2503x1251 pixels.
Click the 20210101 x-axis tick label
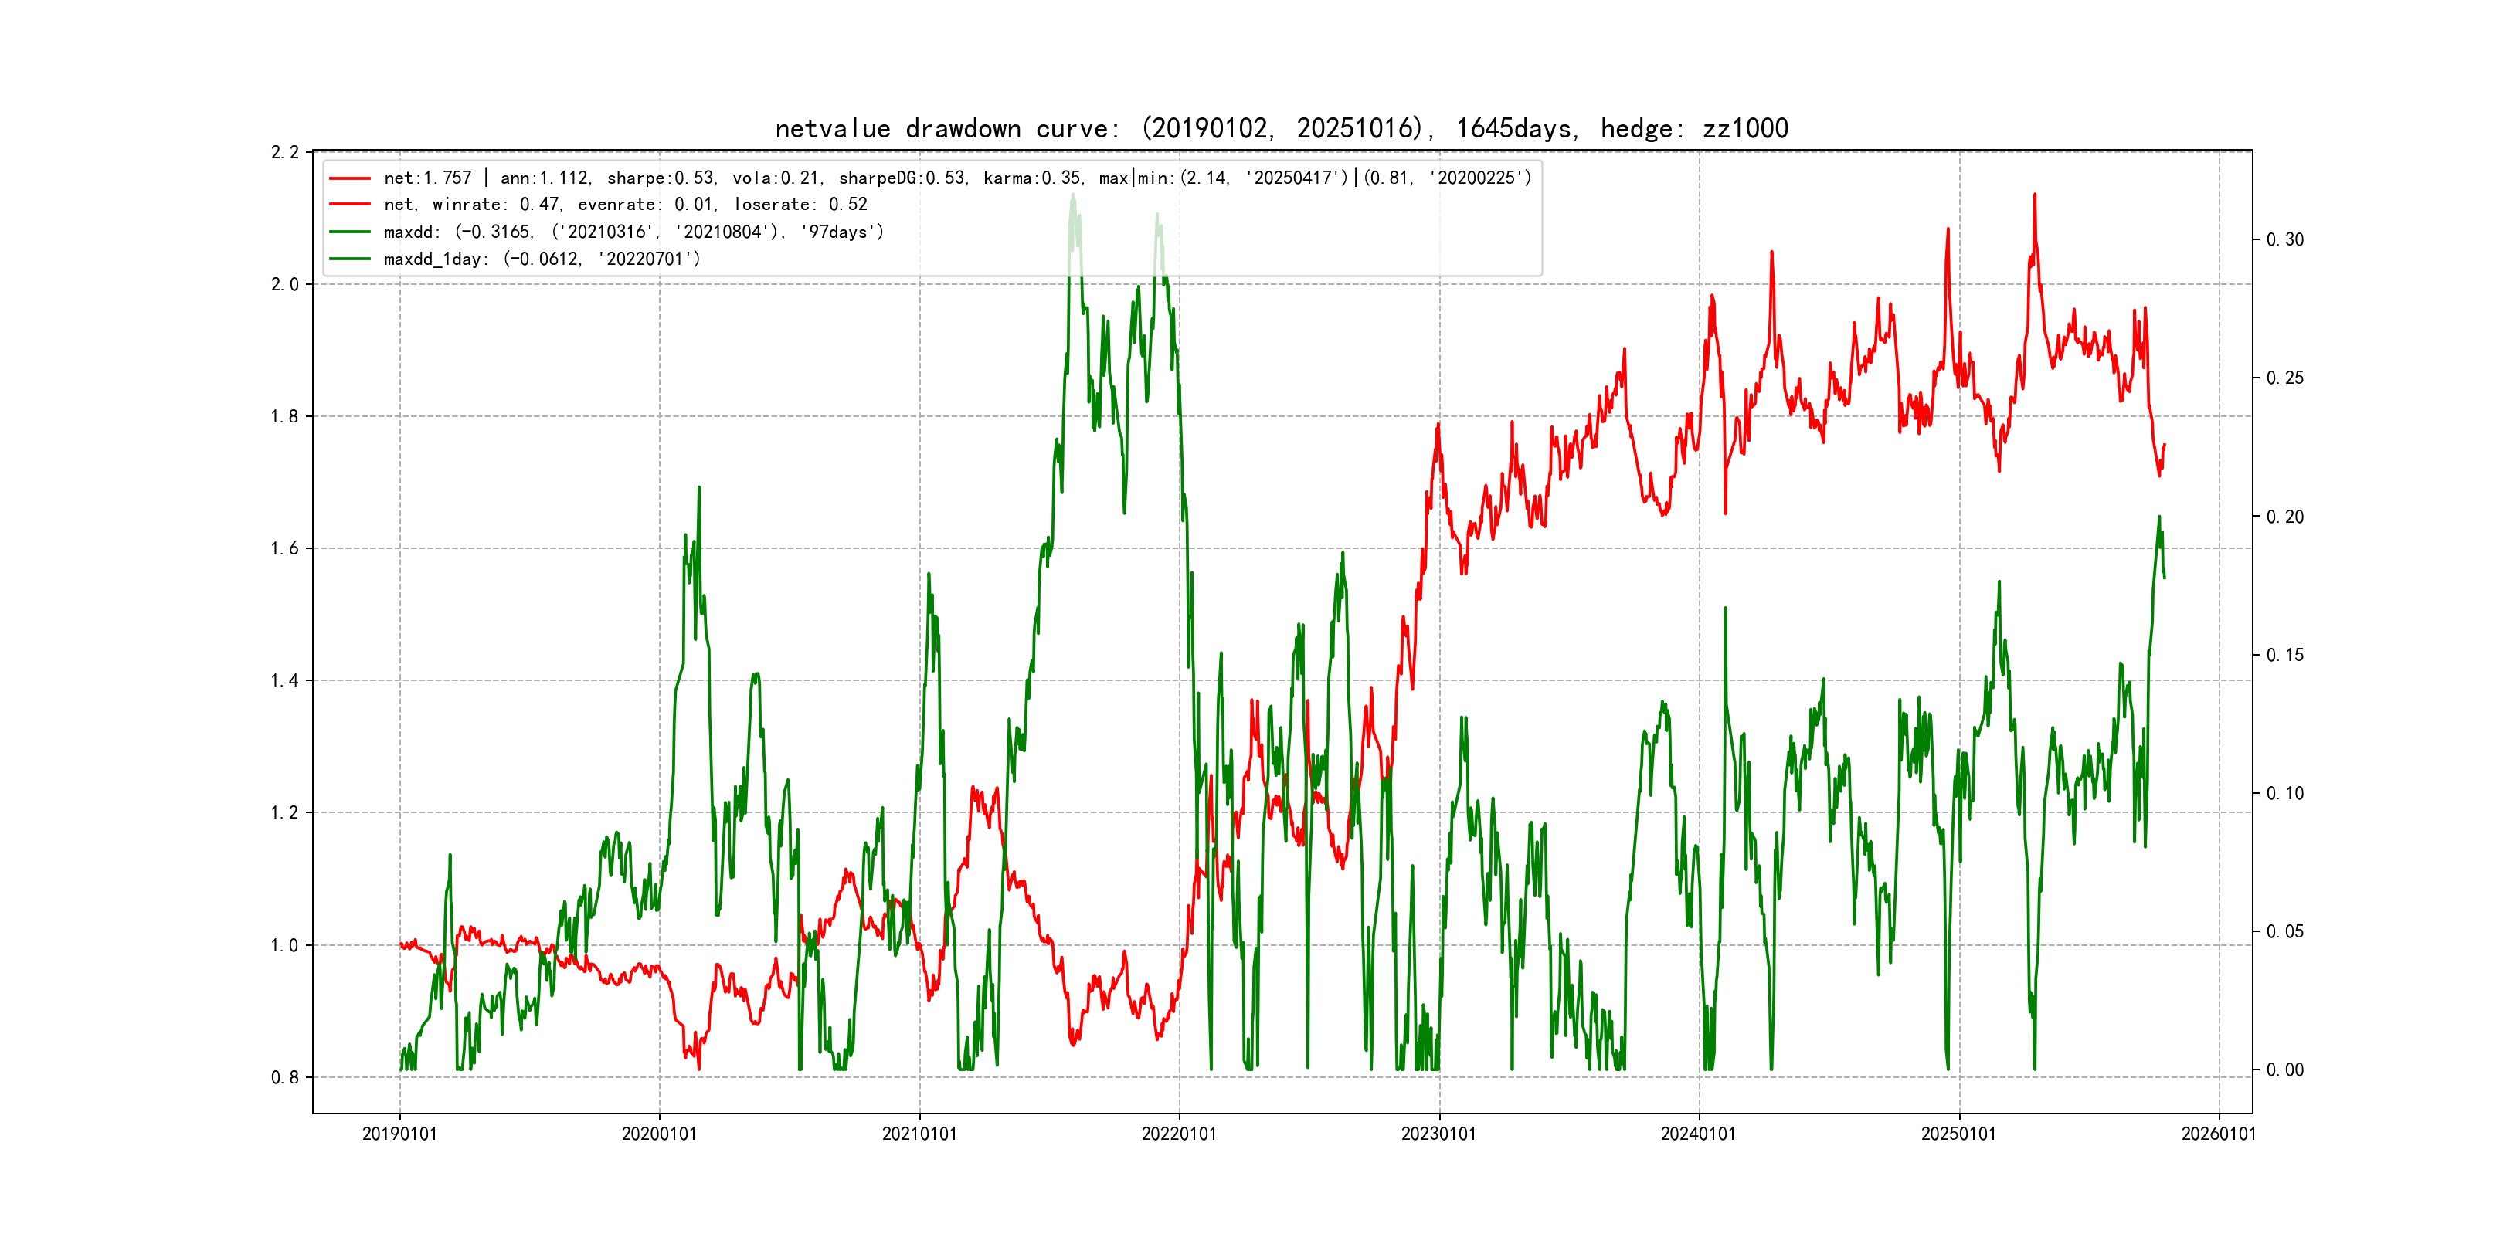click(919, 1134)
